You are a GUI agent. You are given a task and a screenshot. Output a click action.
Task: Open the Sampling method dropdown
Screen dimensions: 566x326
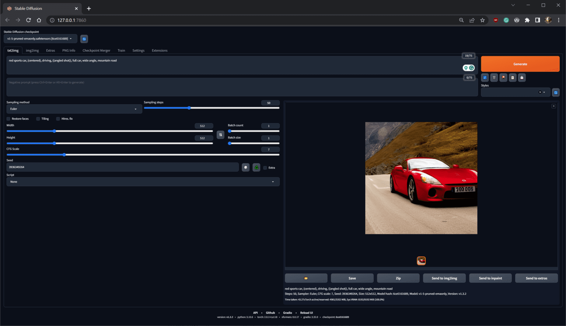pos(74,109)
